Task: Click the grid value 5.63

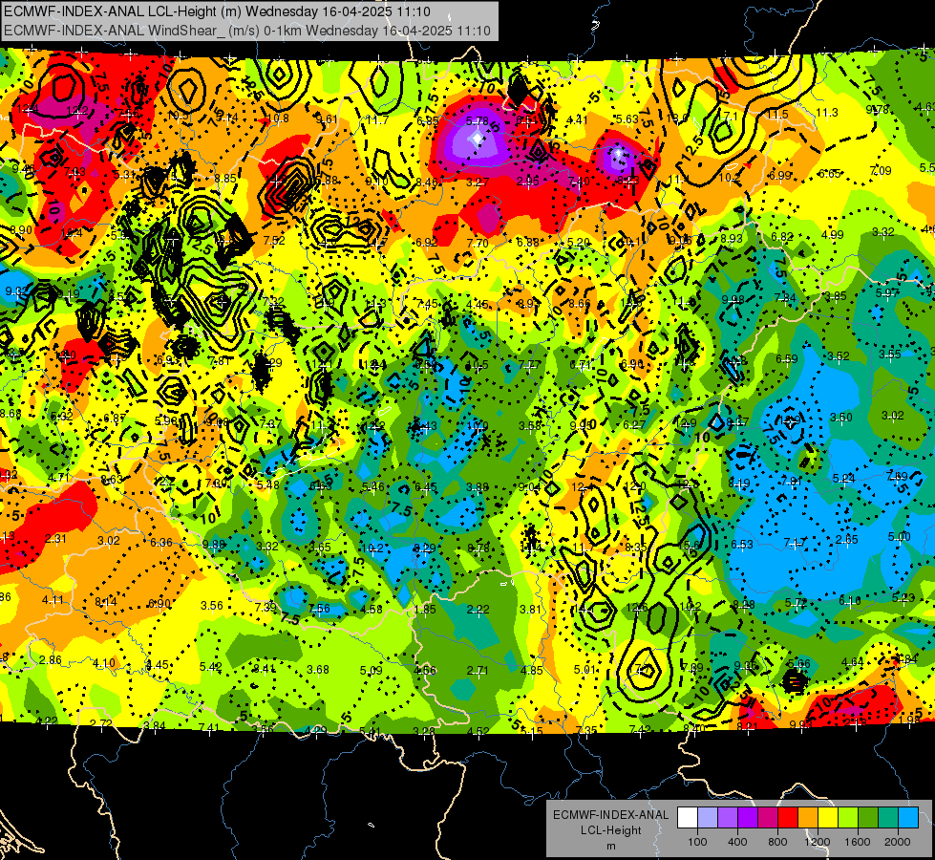Action: (x=627, y=119)
